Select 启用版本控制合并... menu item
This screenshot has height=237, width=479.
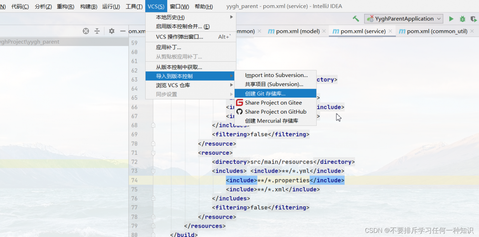(191, 27)
